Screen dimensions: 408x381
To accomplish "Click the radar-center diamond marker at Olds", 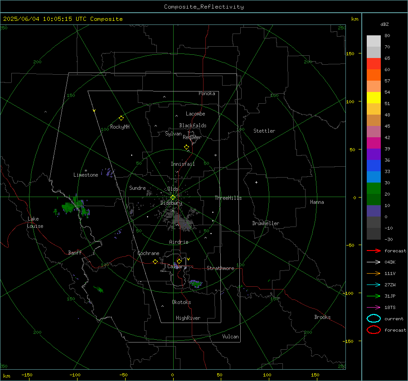I will pos(173,198).
